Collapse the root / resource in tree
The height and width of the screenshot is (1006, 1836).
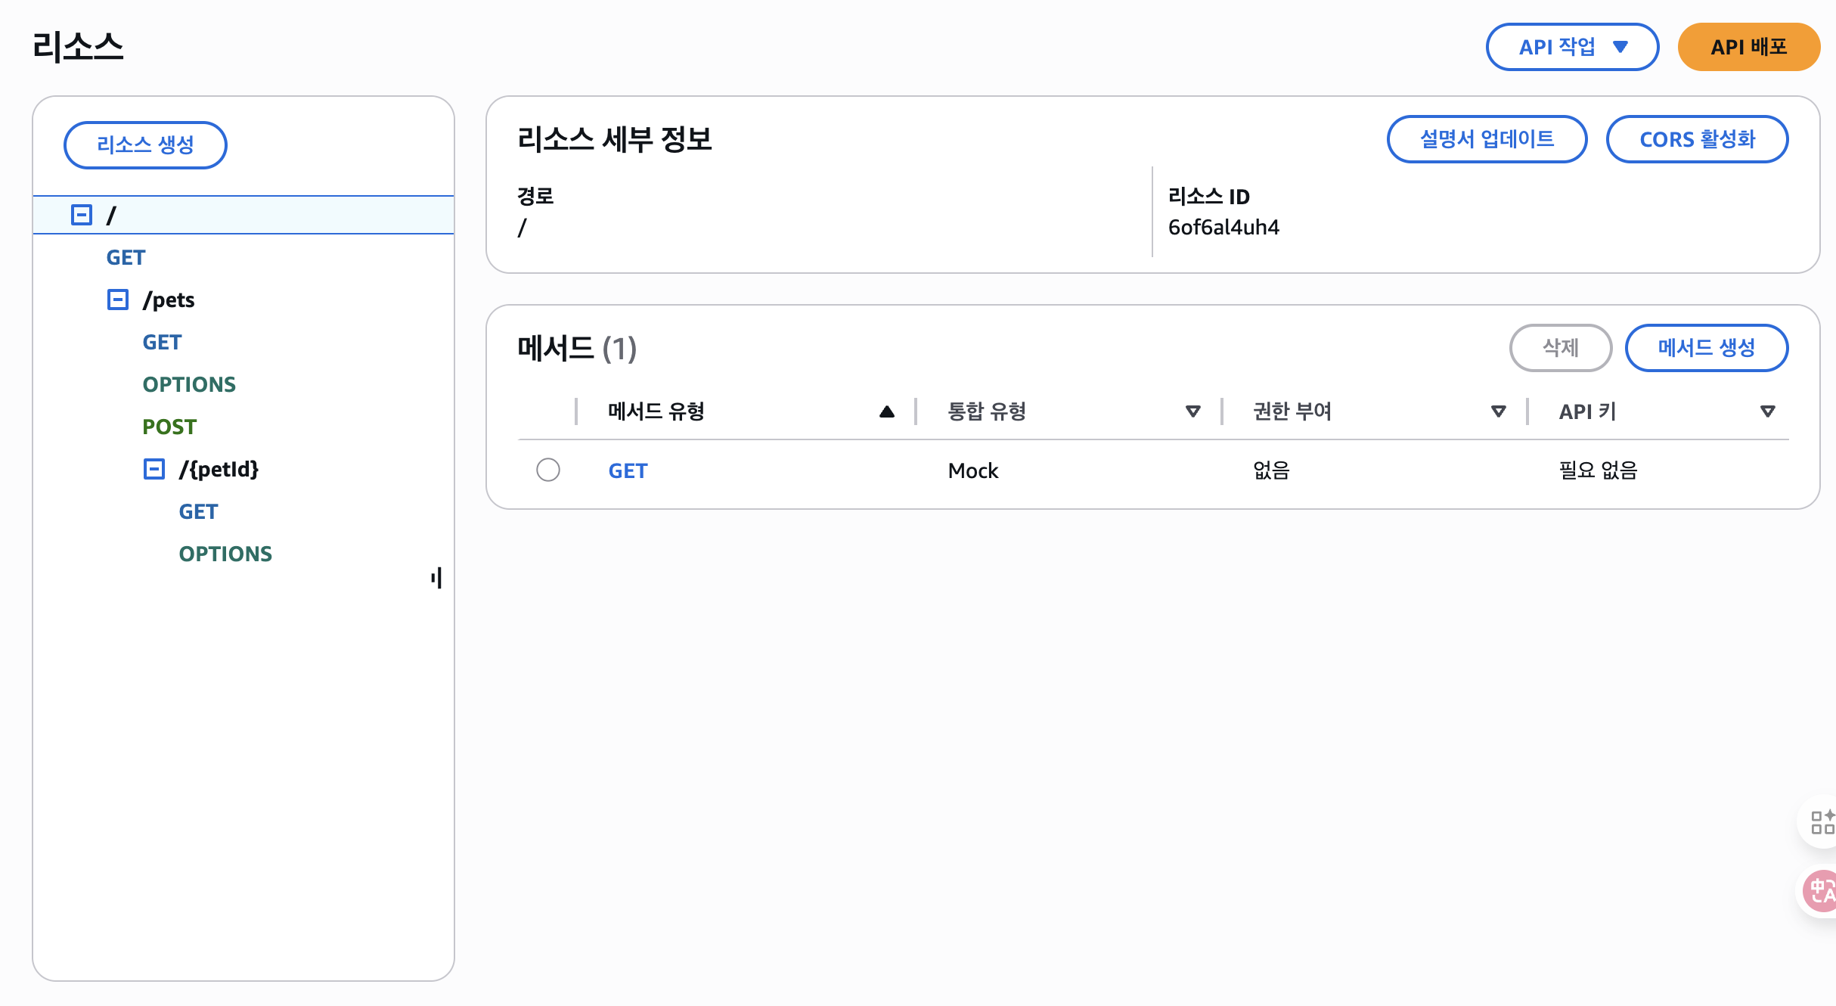80,214
